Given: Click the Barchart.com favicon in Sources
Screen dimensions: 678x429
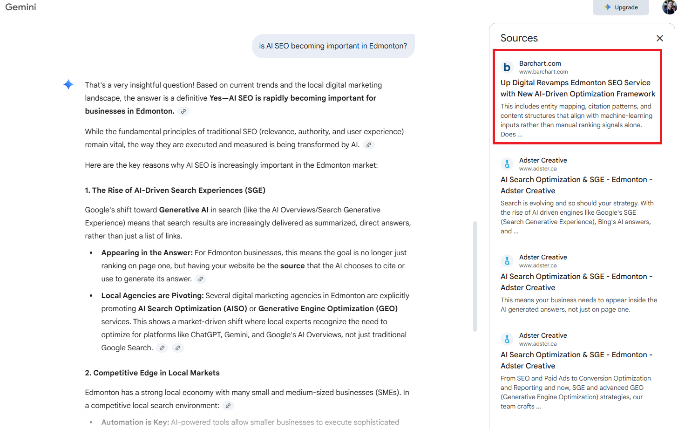Looking at the screenshot, I should tap(507, 67).
